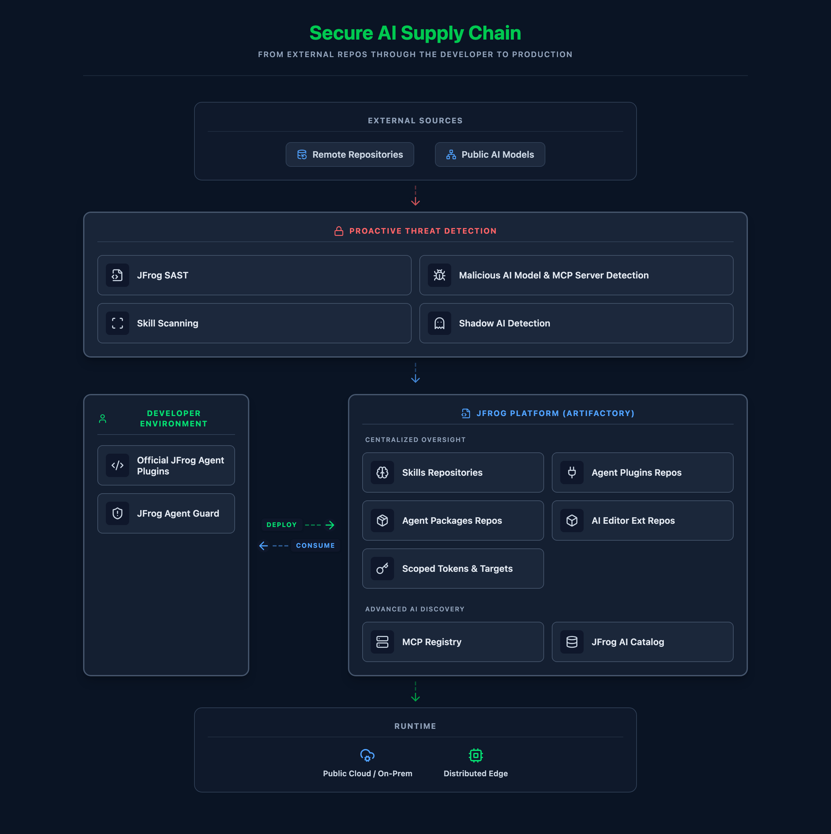Click the Public Cloud / On-Prem label
831x834 pixels.
click(x=367, y=774)
